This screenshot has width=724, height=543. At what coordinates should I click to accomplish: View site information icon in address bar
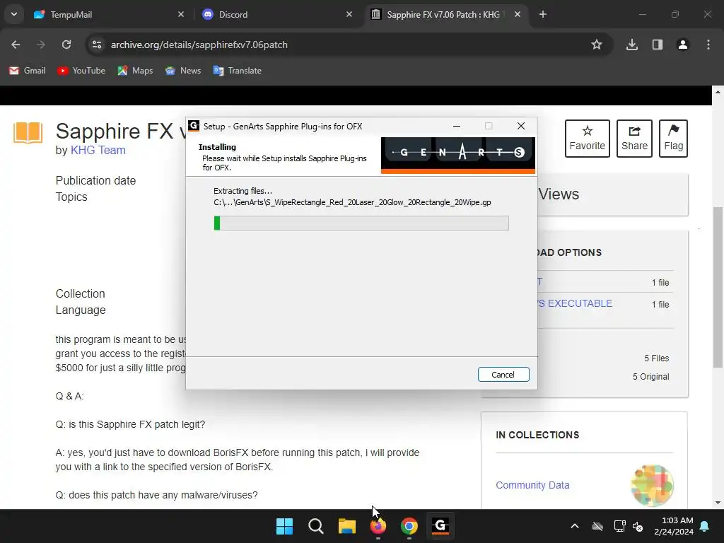click(x=96, y=45)
